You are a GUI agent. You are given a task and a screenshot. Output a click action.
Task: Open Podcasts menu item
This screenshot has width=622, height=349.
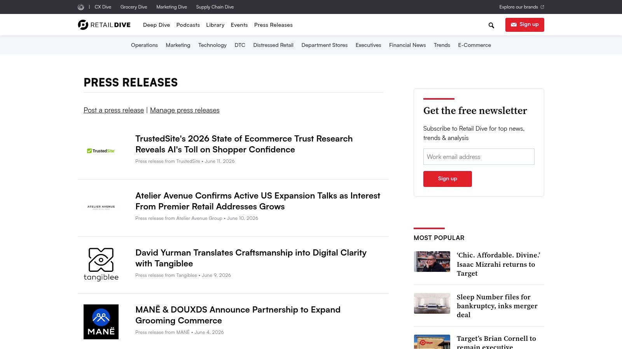pyautogui.click(x=188, y=25)
